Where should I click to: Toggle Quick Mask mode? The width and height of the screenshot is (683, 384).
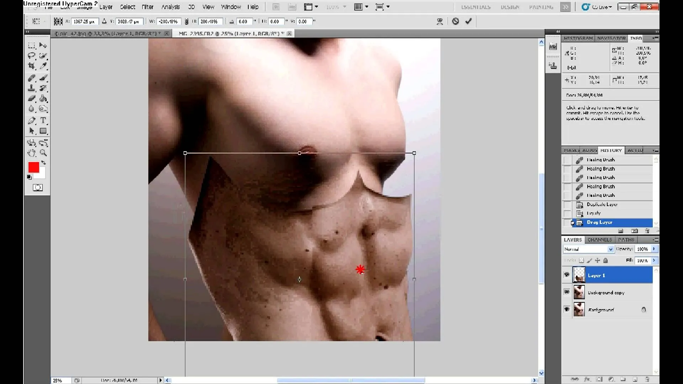click(38, 188)
